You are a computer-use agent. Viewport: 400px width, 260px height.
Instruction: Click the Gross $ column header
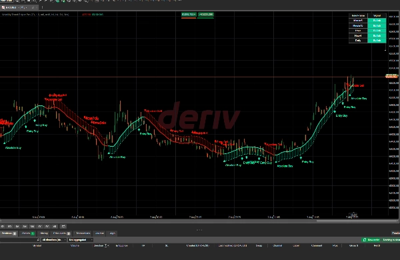tap(353, 245)
